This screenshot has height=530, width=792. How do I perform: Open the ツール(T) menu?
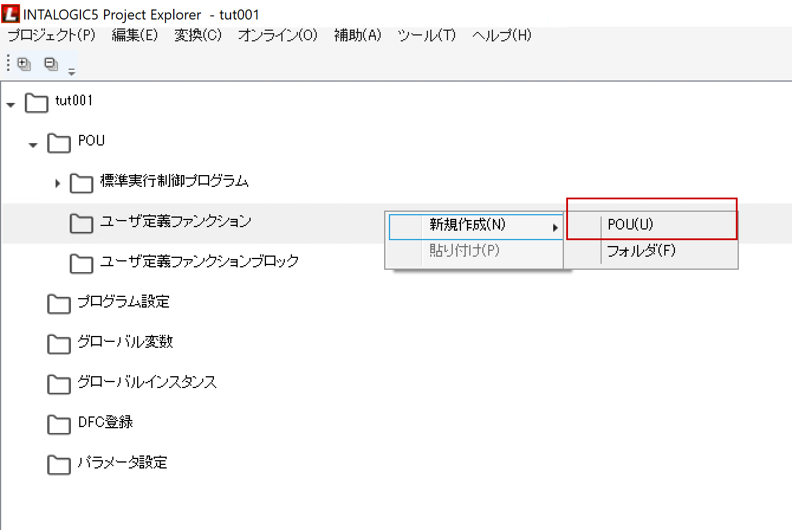(427, 35)
